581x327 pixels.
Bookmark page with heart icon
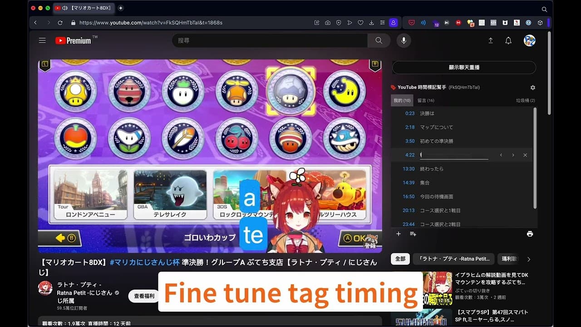pos(360,22)
